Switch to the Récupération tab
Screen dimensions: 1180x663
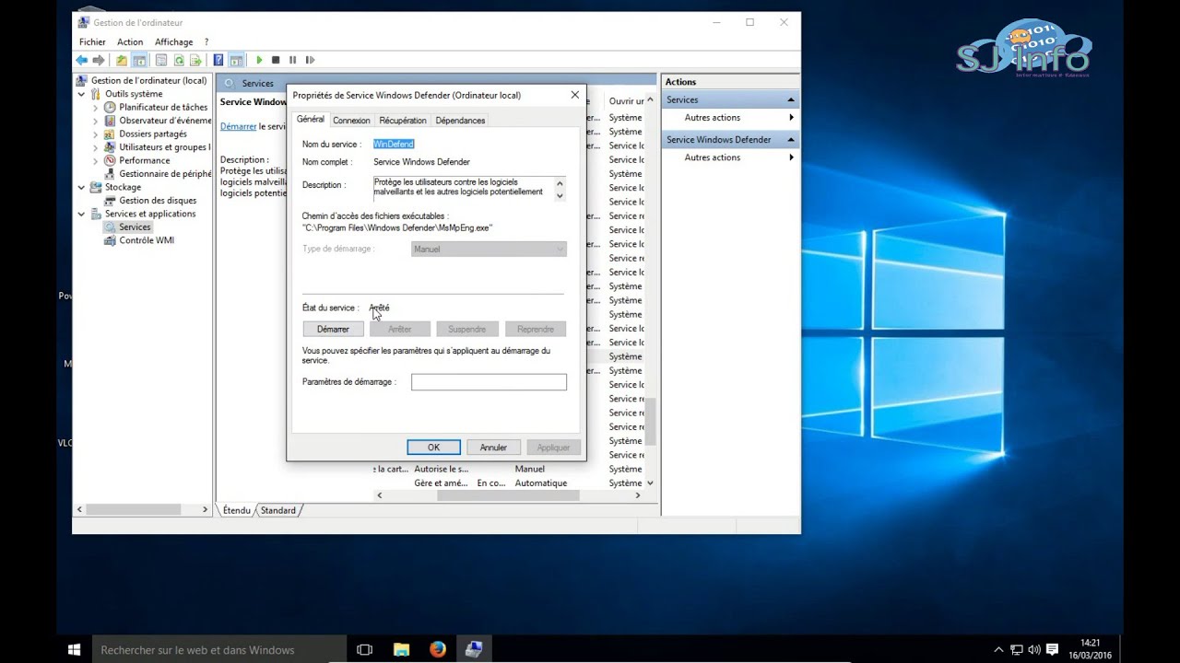tap(403, 121)
